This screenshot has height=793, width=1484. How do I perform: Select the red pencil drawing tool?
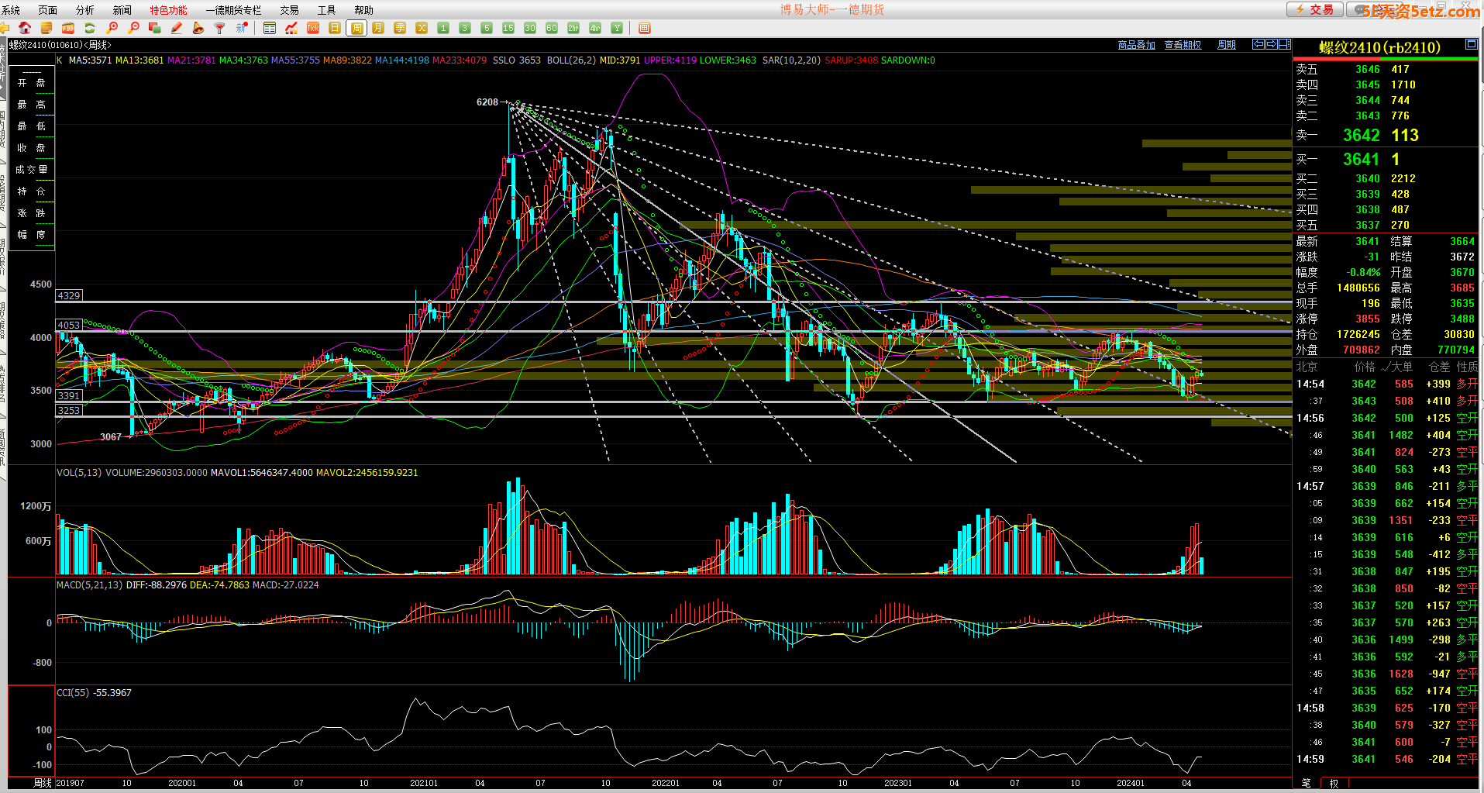click(x=177, y=28)
